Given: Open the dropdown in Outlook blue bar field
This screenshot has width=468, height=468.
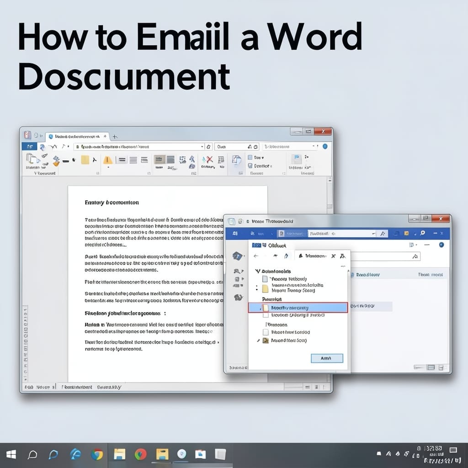Looking at the screenshot, I should coord(374,234).
